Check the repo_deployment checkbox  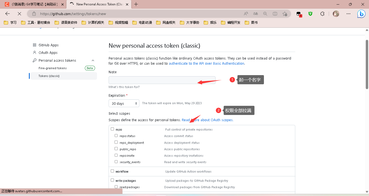pos(116,142)
